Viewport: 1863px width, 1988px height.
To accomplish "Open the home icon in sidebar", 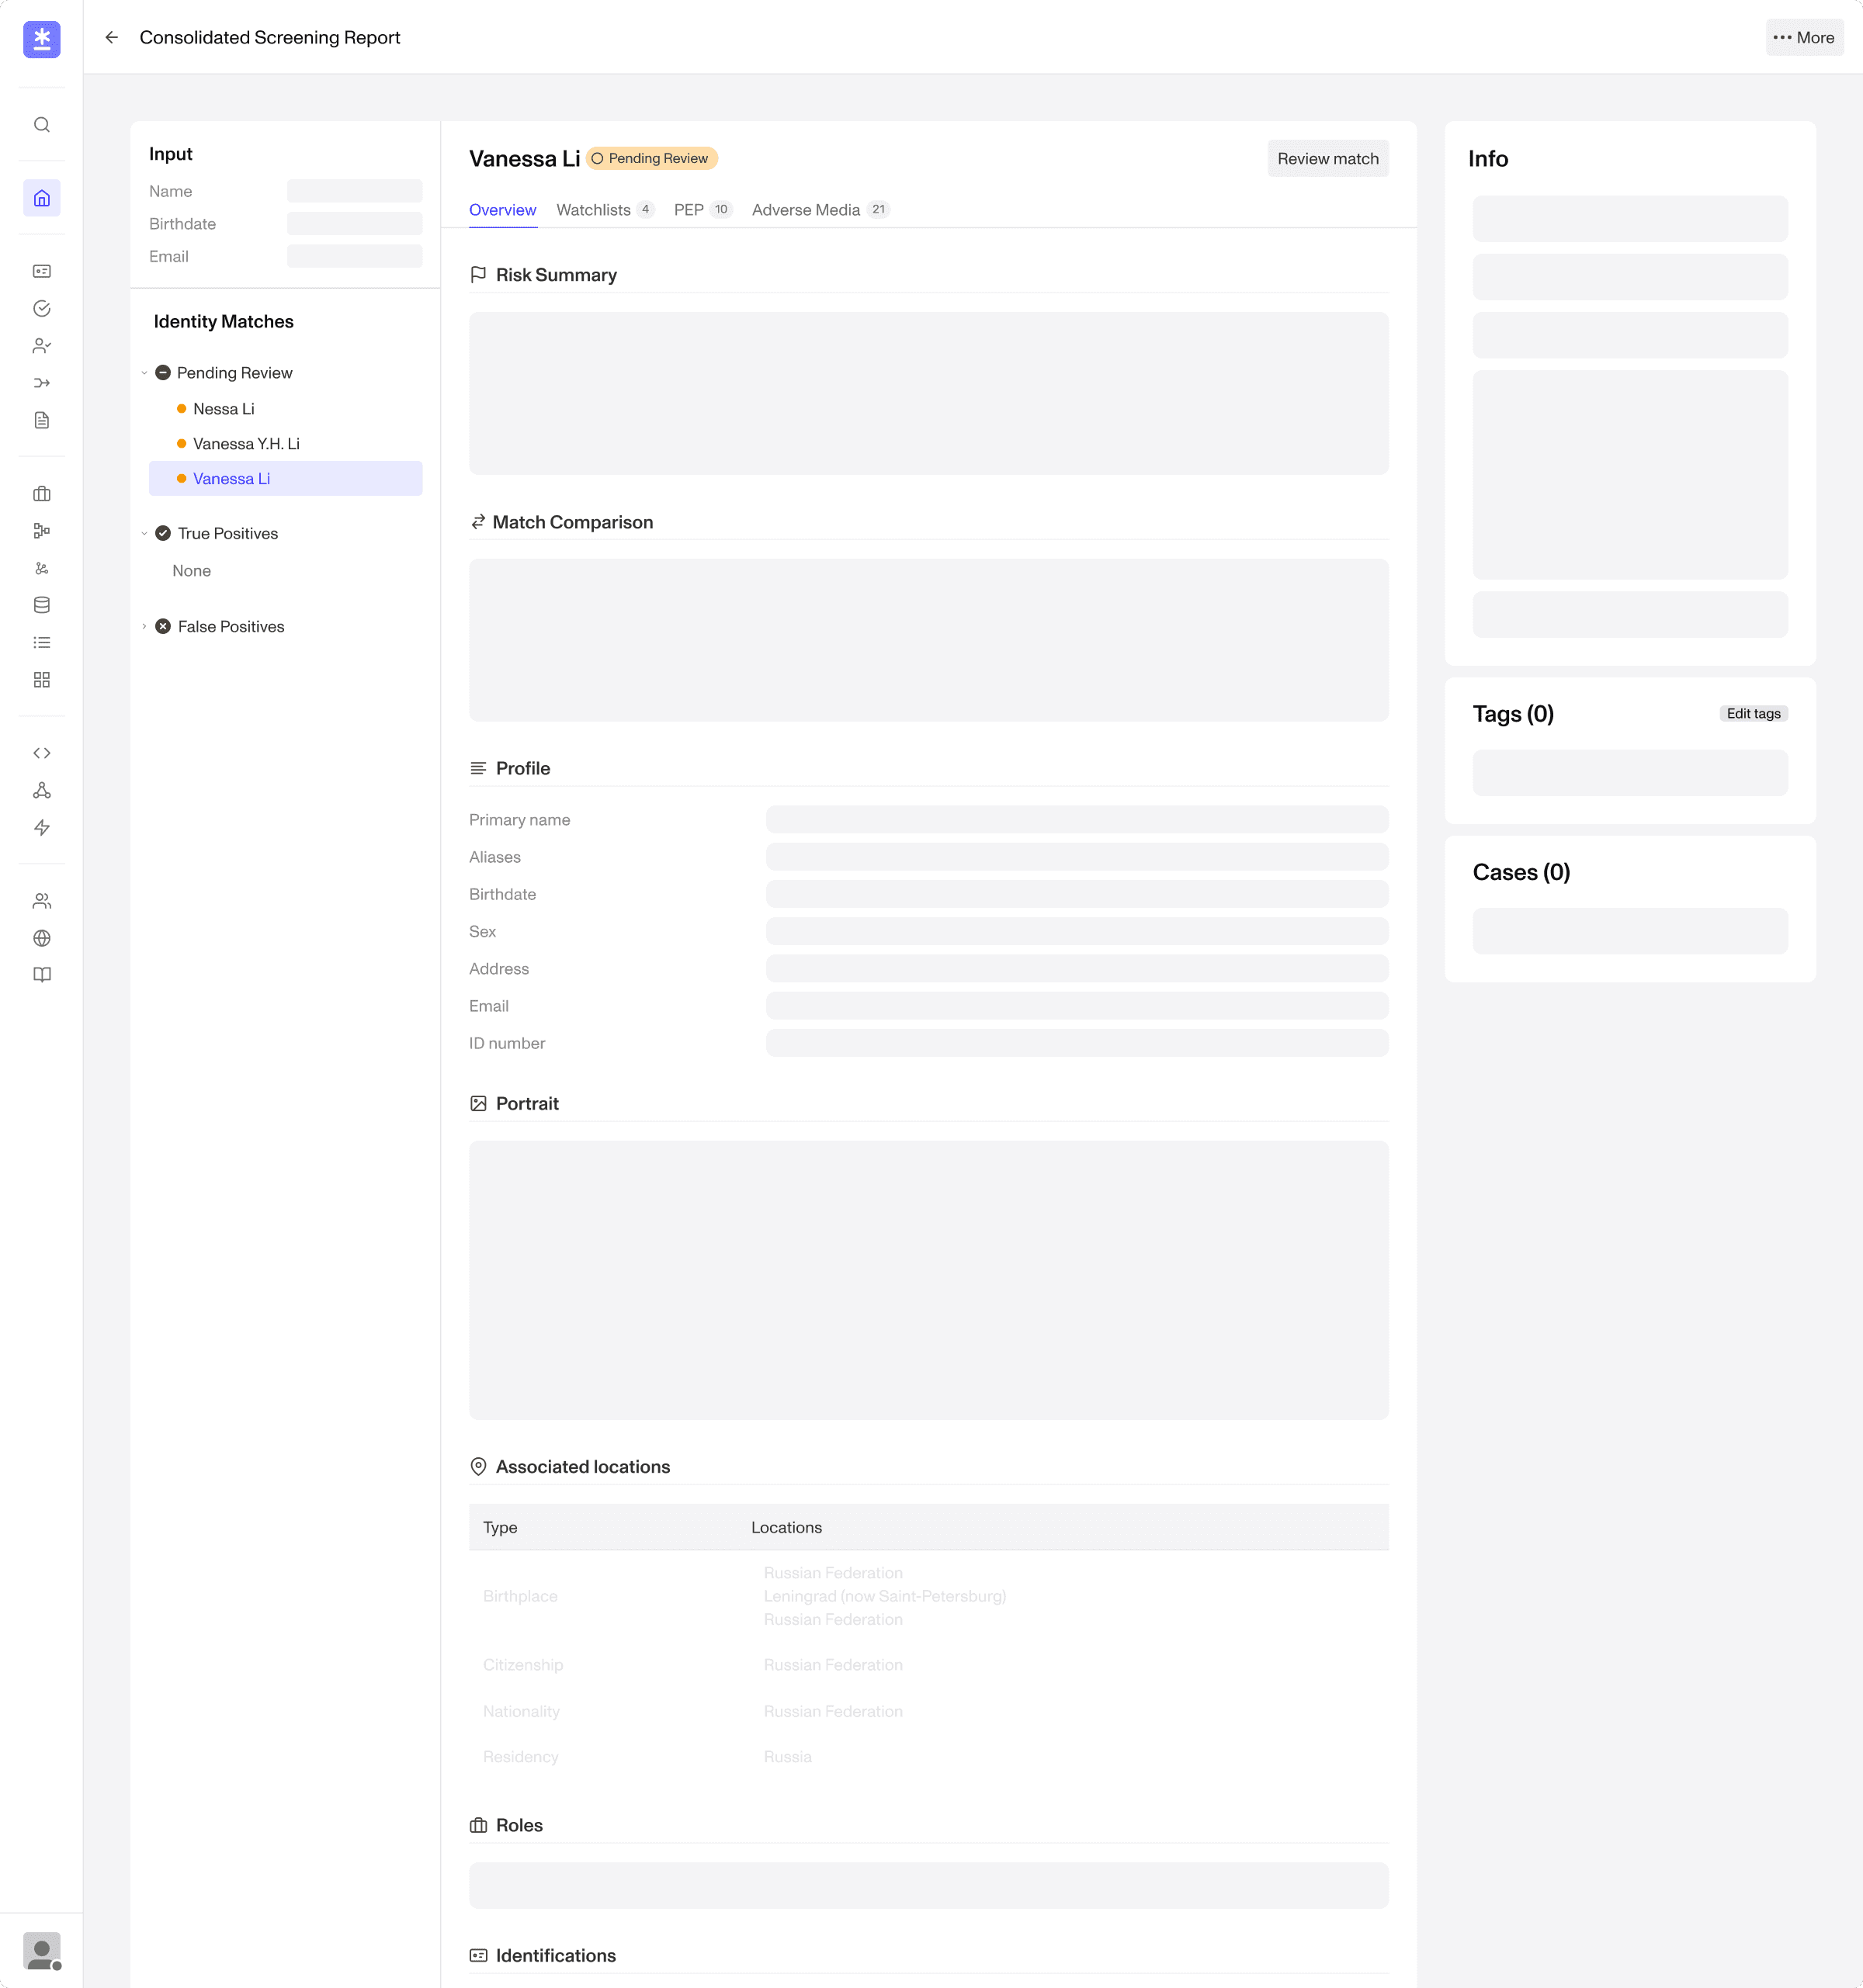I will [x=41, y=198].
